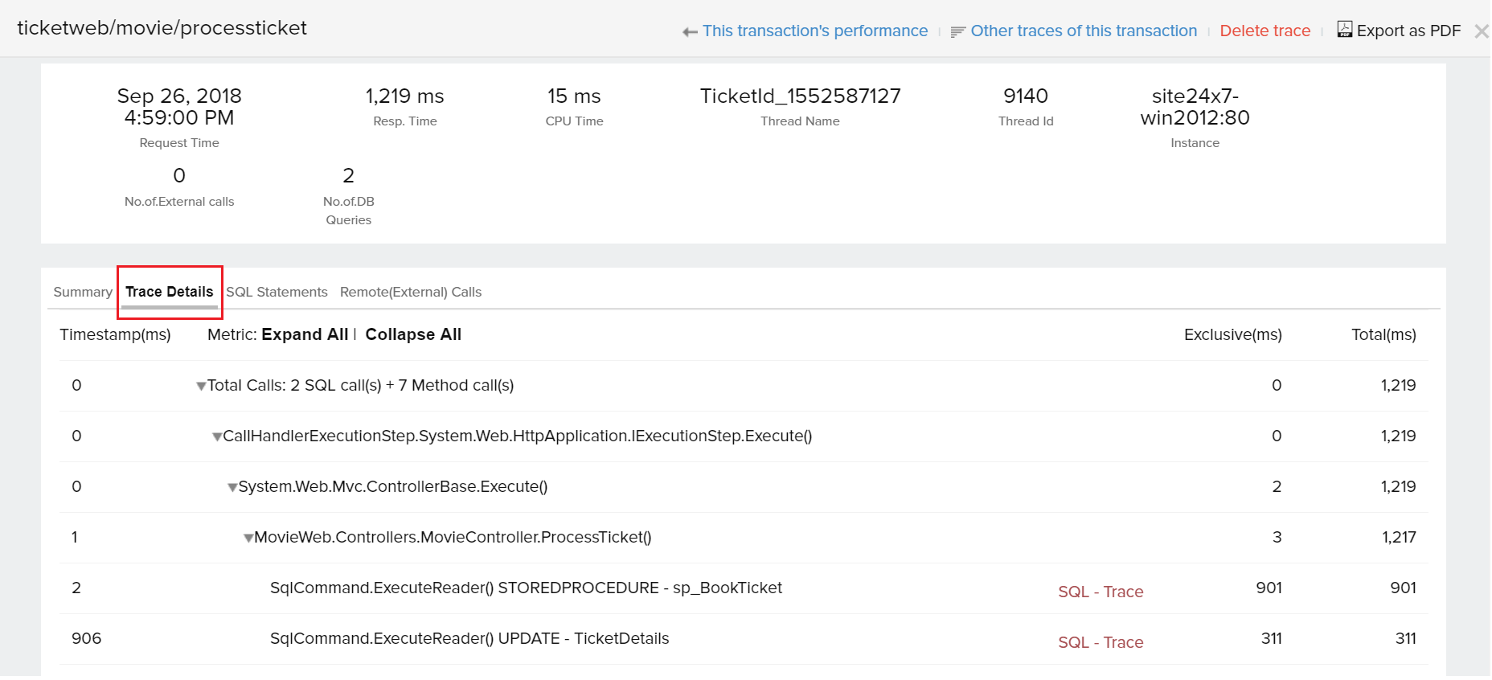Click the 9140 Thread Id value
This screenshot has width=1492, height=680.
1026,96
